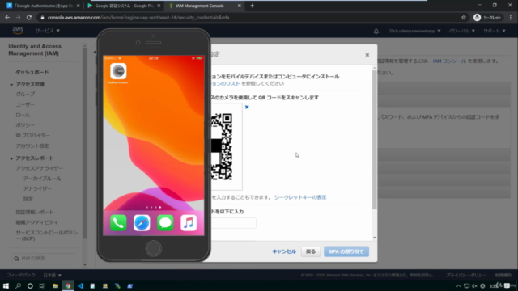The width and height of the screenshot is (518, 291).
Task: Open プライバシーポリシー footer link
Action: point(466,275)
